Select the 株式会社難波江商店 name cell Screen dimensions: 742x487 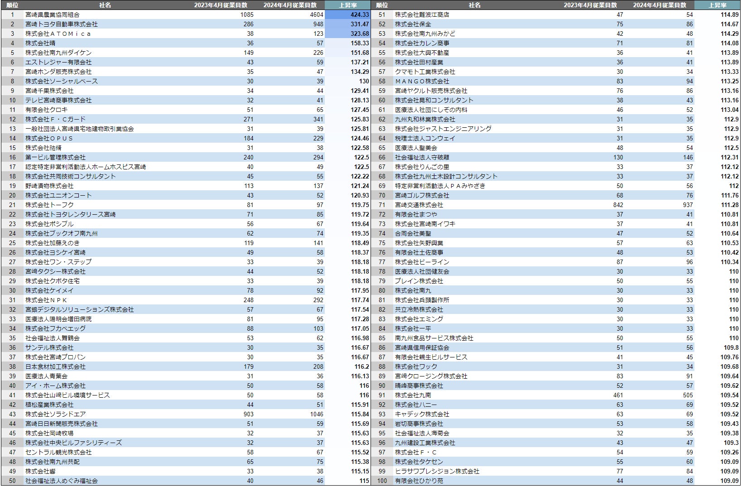[x=422, y=14]
